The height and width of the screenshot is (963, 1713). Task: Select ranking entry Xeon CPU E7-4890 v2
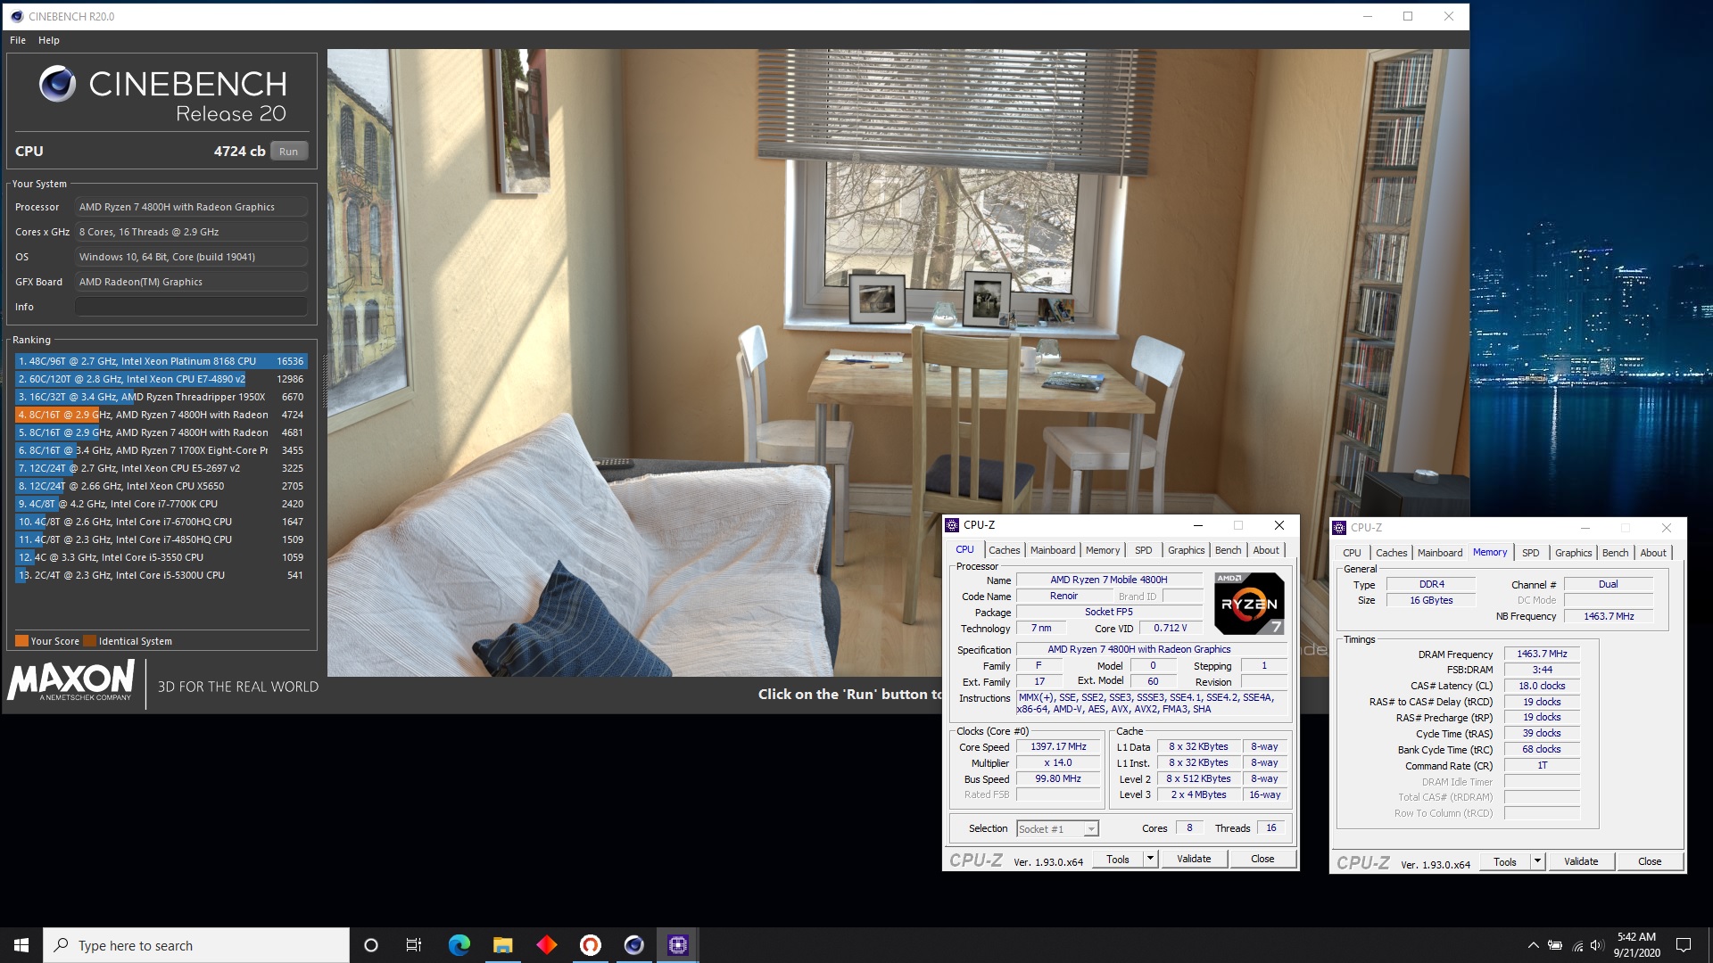pos(161,379)
